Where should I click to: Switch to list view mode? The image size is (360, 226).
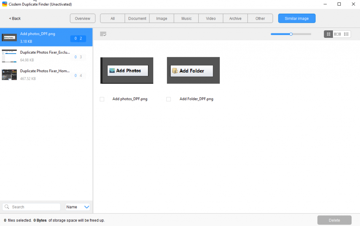coord(346,34)
